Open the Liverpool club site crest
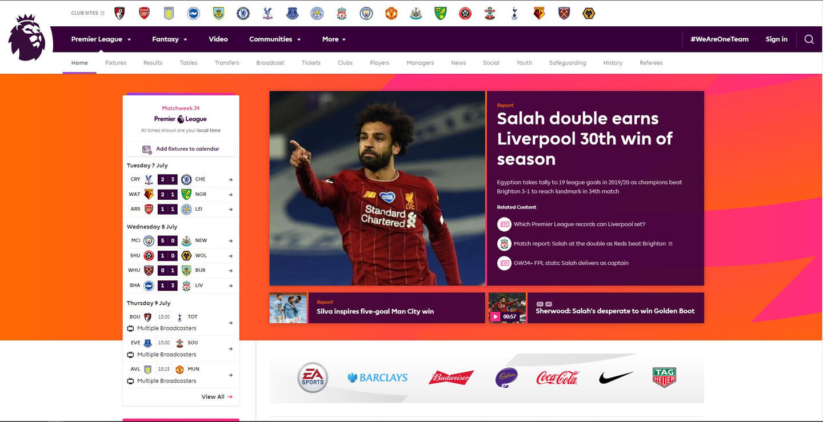This screenshot has width=823, height=422. coord(342,13)
